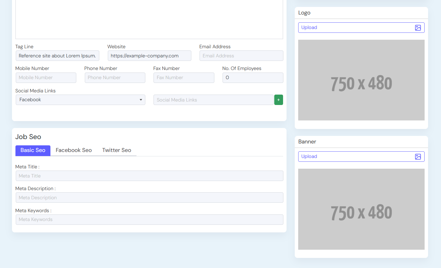Select the Twitter Seo tab

(117, 150)
